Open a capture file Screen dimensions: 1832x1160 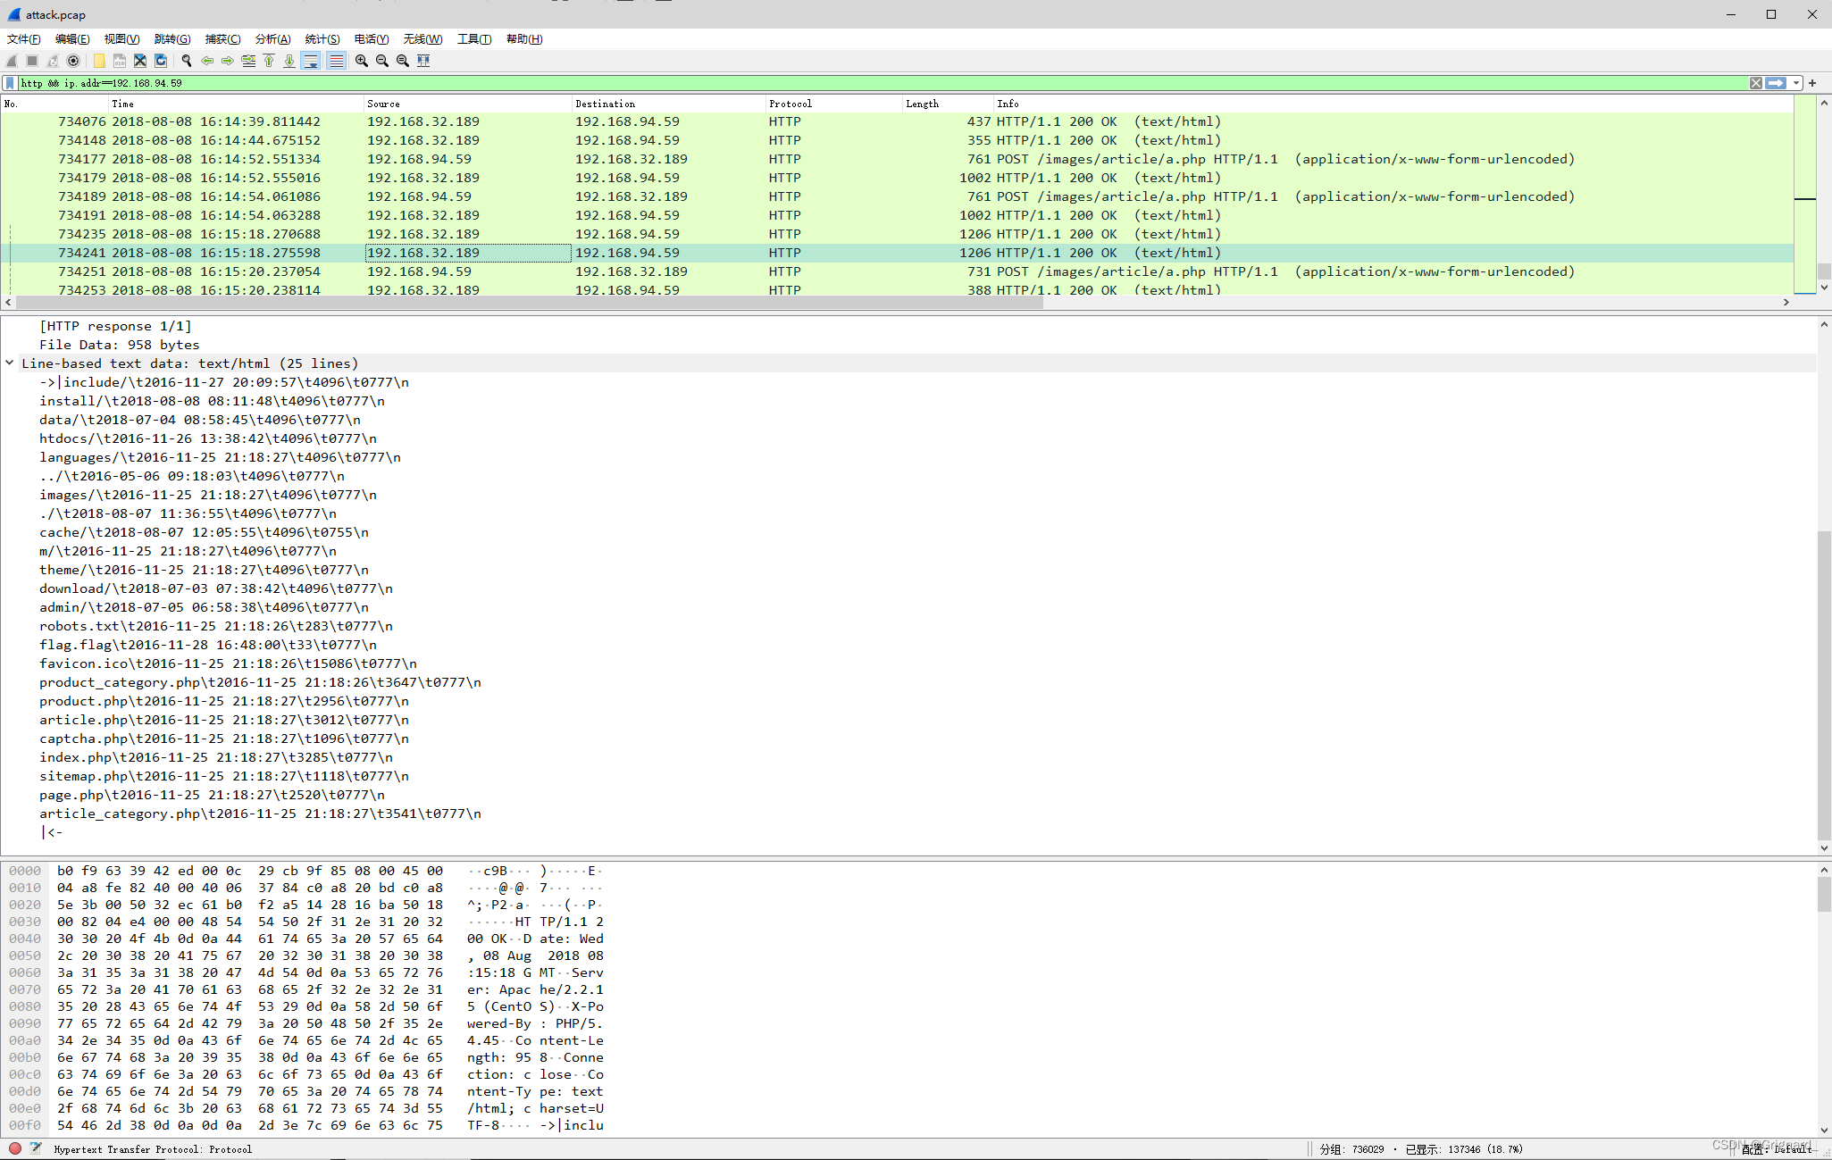click(99, 61)
